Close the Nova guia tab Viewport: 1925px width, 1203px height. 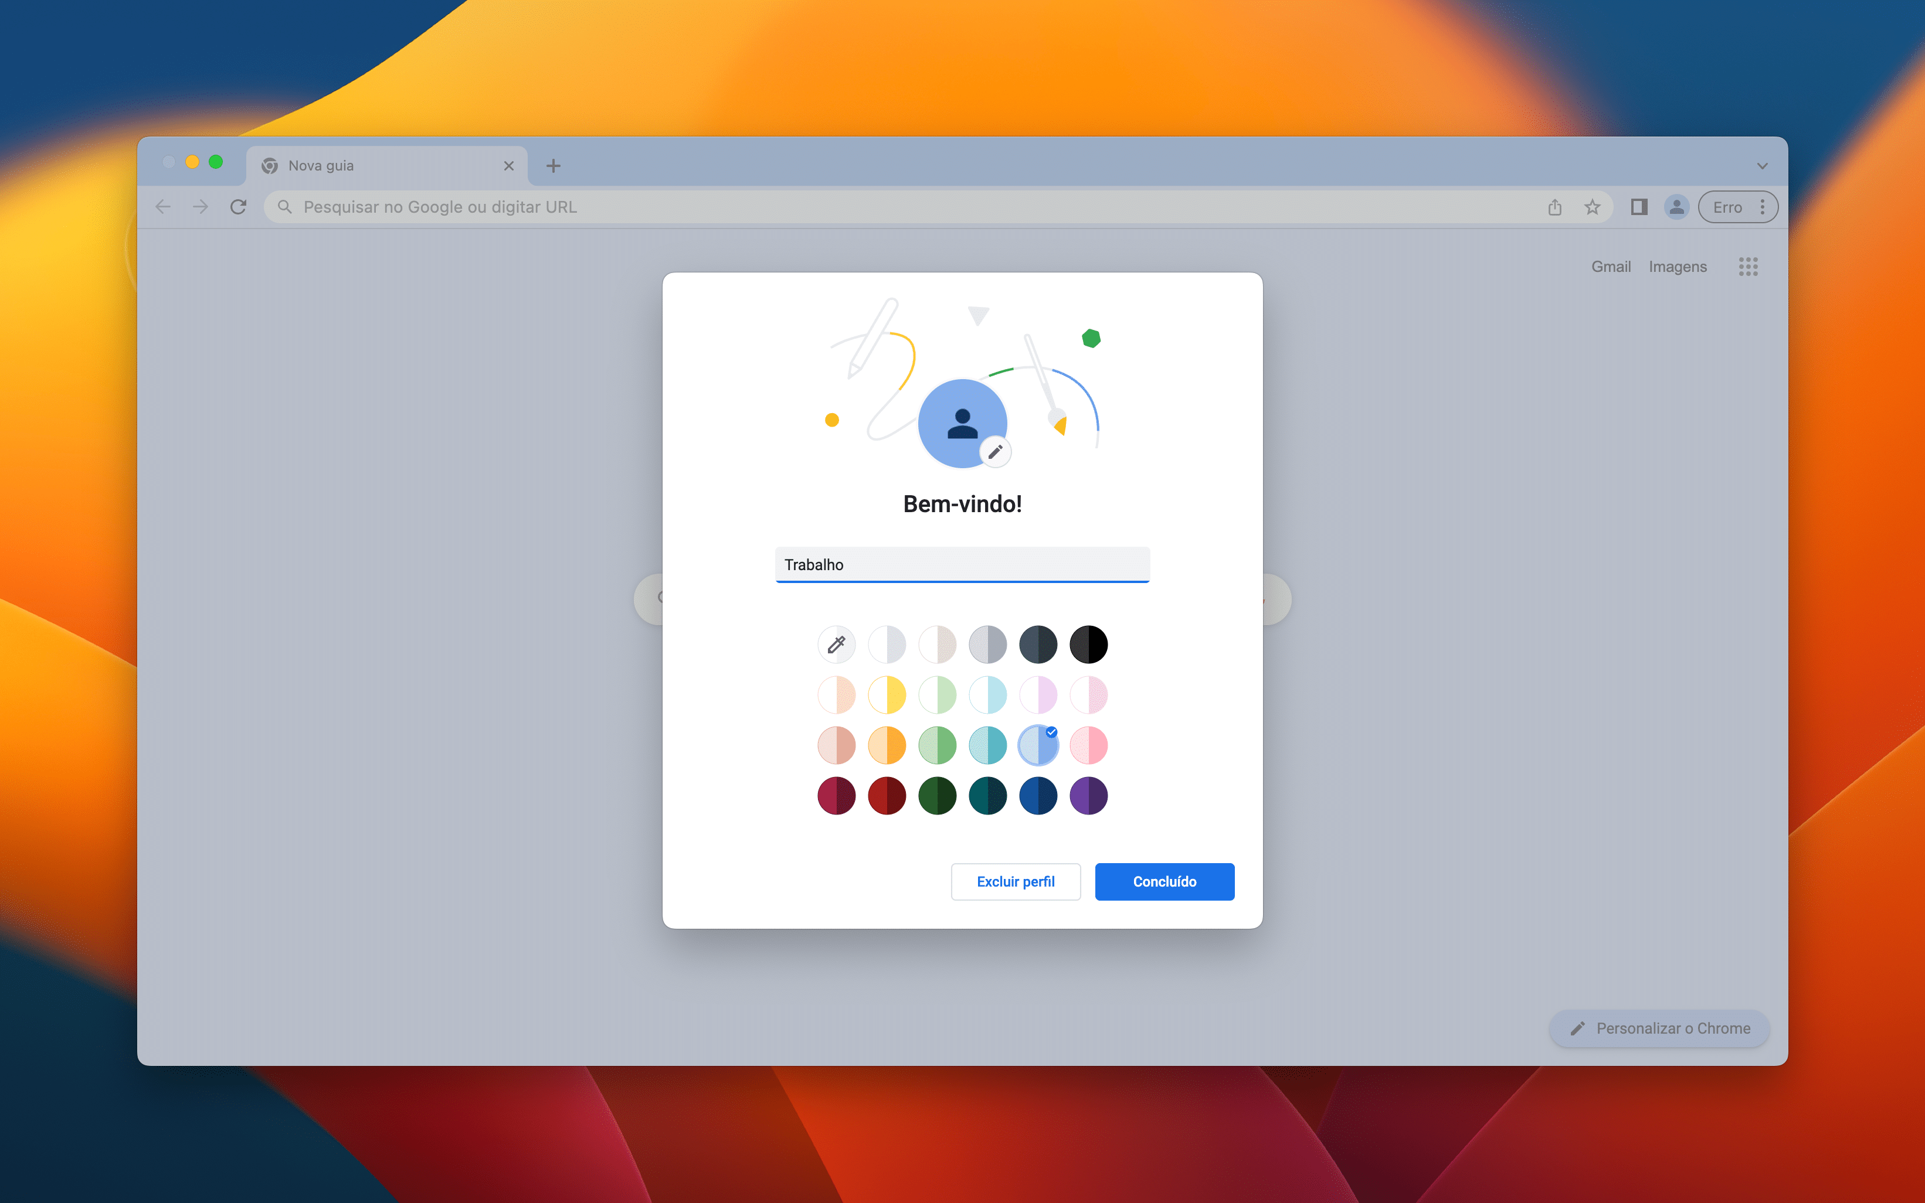(509, 165)
